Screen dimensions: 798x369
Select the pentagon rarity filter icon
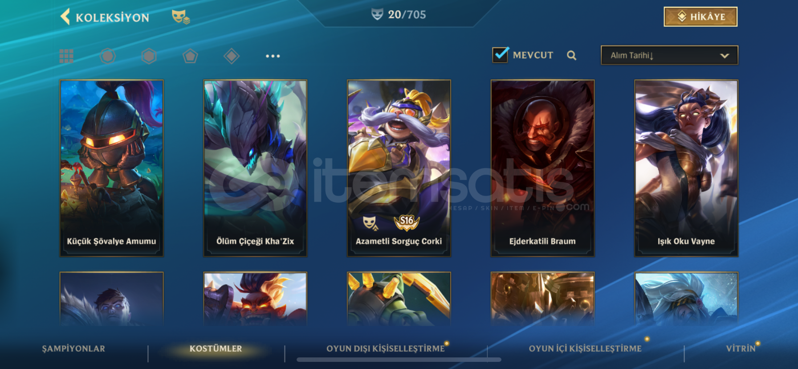click(x=190, y=56)
